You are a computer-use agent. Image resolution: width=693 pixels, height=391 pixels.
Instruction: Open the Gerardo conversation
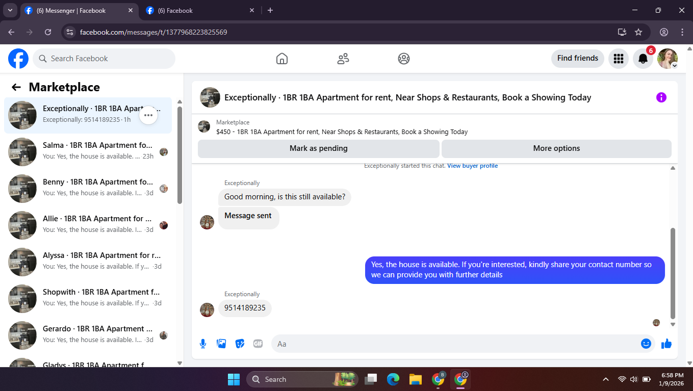coord(88,335)
